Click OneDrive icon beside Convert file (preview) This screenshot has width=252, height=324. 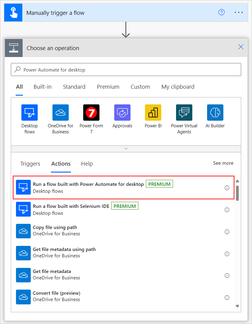pos(23,297)
